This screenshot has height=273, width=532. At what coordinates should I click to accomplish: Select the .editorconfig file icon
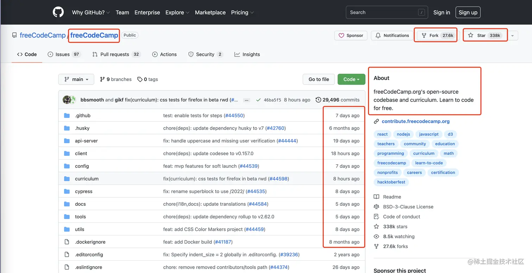pos(67,254)
